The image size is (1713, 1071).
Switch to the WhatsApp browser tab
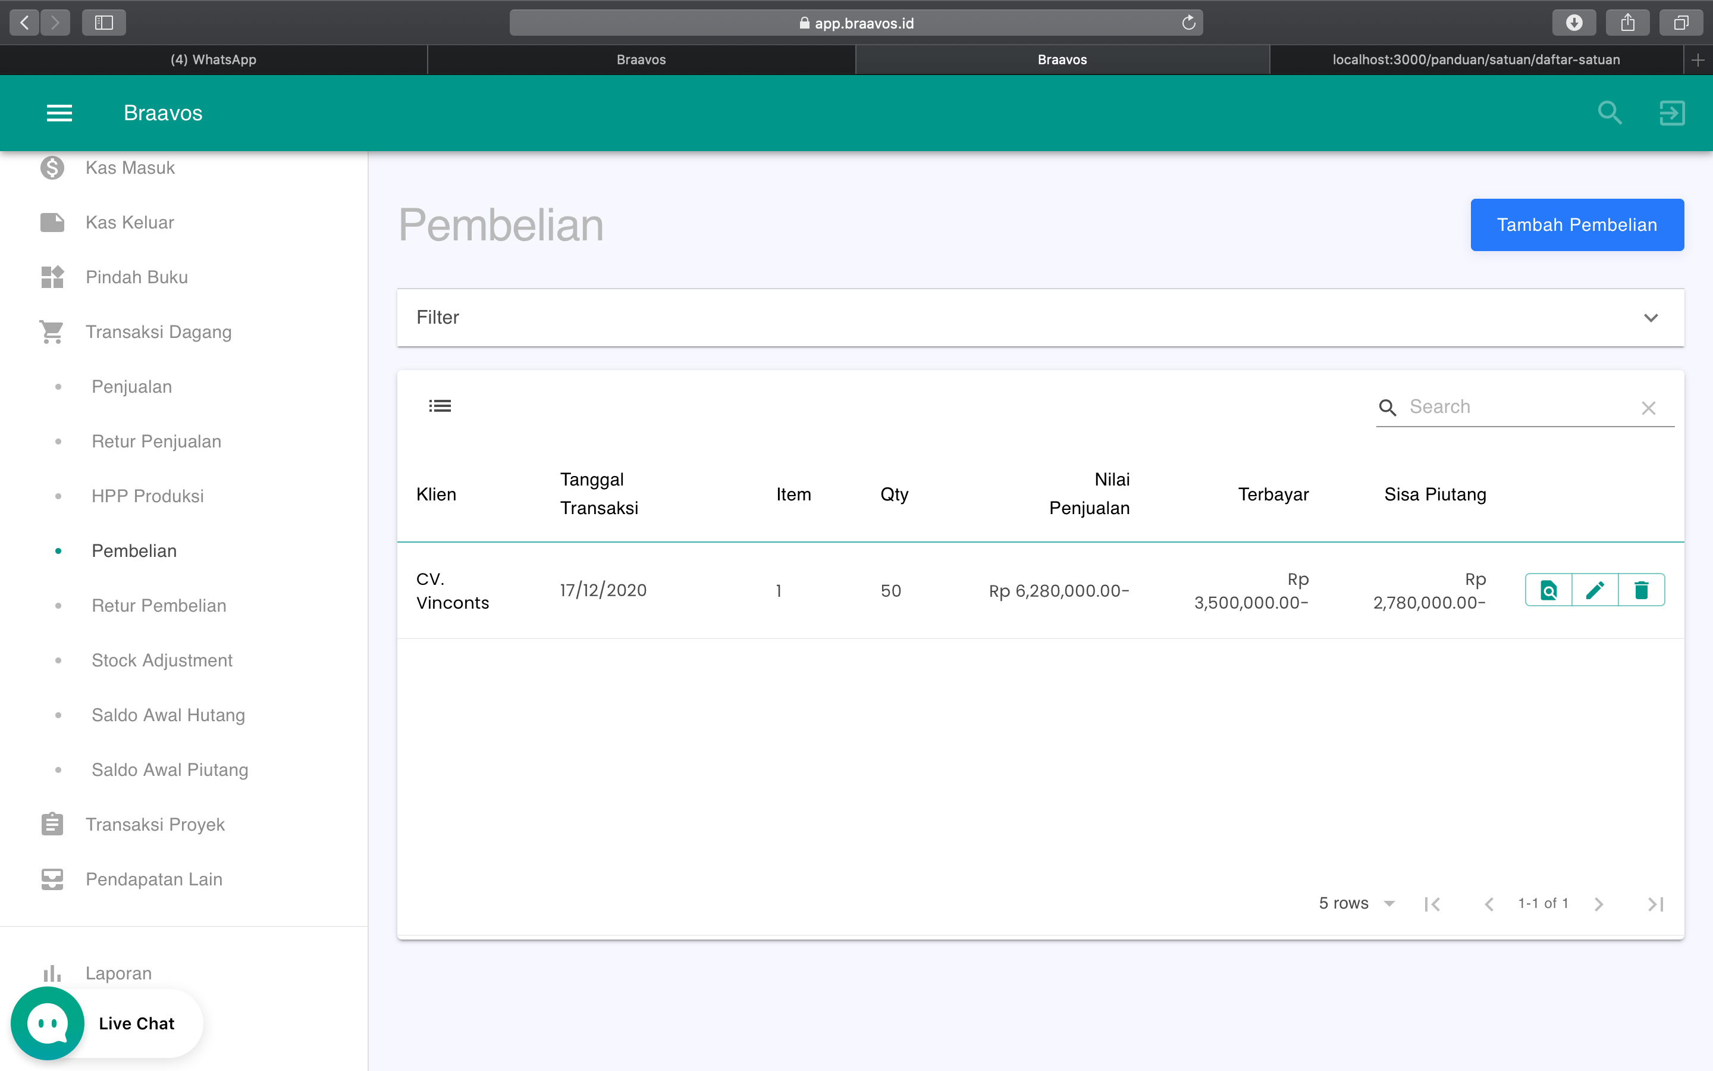point(213,59)
